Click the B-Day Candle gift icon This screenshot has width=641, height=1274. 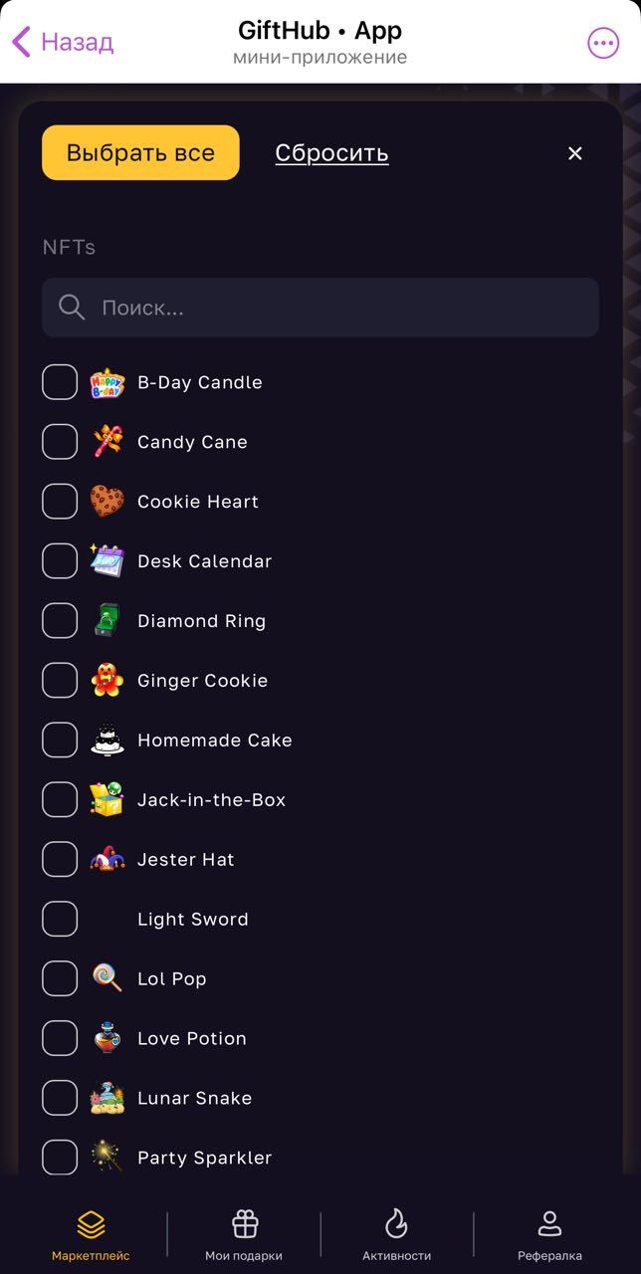click(107, 382)
